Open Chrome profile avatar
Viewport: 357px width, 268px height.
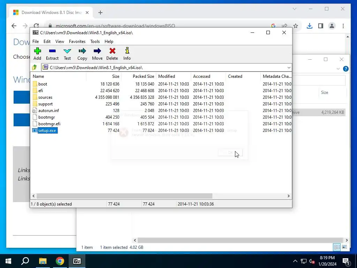[332, 26]
